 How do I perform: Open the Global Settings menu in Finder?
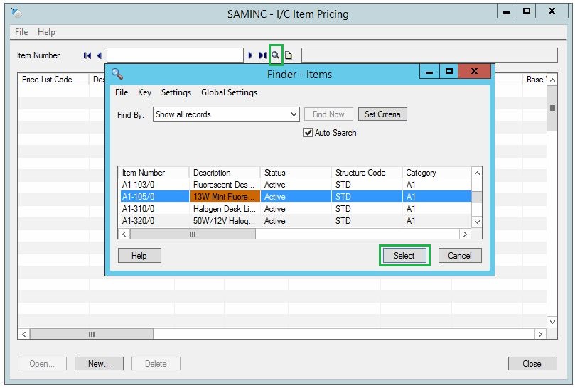coord(229,92)
